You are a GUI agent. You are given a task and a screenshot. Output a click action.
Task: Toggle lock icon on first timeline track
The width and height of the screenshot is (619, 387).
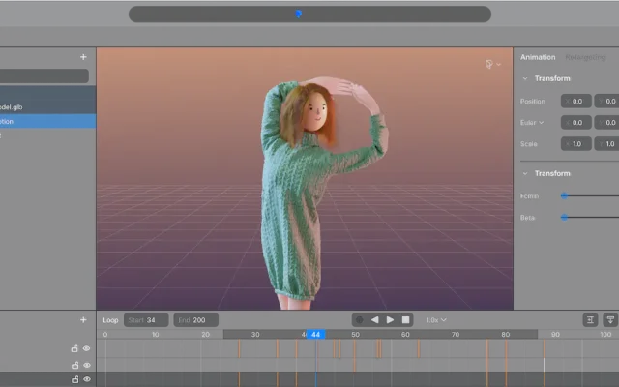pyautogui.click(x=74, y=348)
